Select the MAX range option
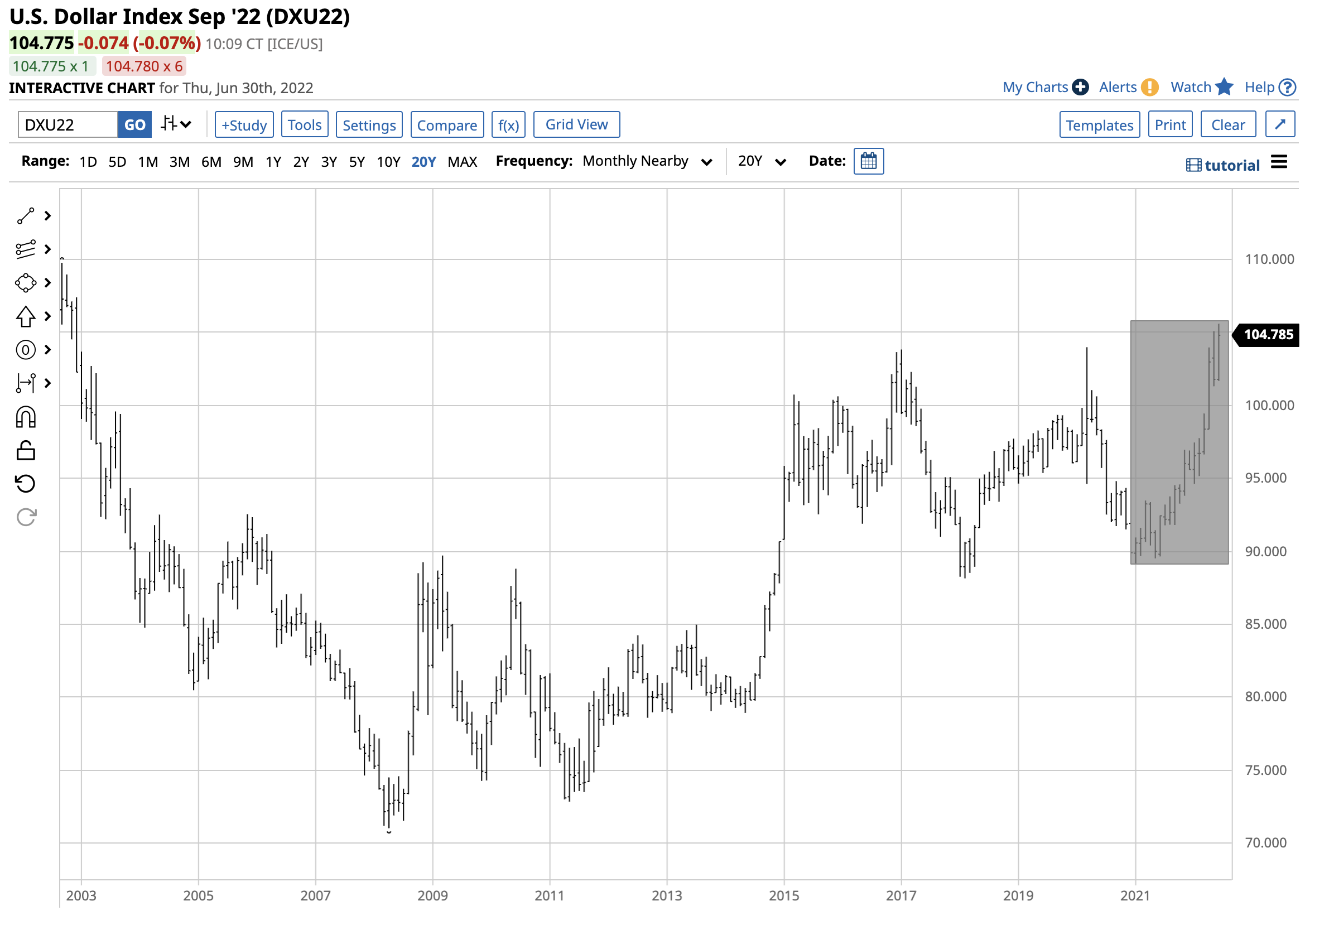 [x=462, y=162]
